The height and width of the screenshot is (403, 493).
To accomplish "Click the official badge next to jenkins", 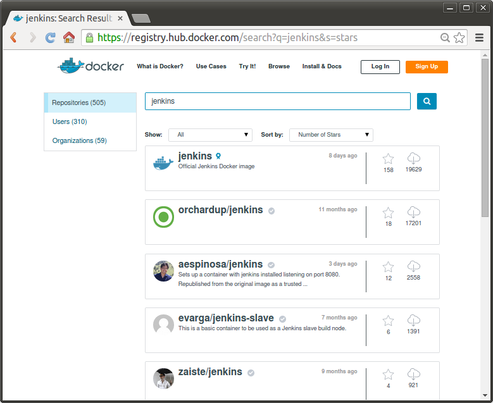I will point(218,156).
